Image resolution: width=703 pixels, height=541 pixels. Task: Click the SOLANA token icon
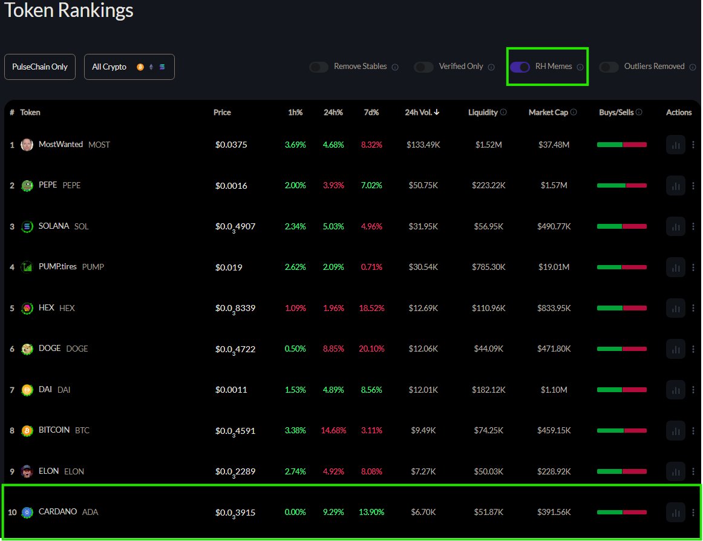tap(27, 226)
